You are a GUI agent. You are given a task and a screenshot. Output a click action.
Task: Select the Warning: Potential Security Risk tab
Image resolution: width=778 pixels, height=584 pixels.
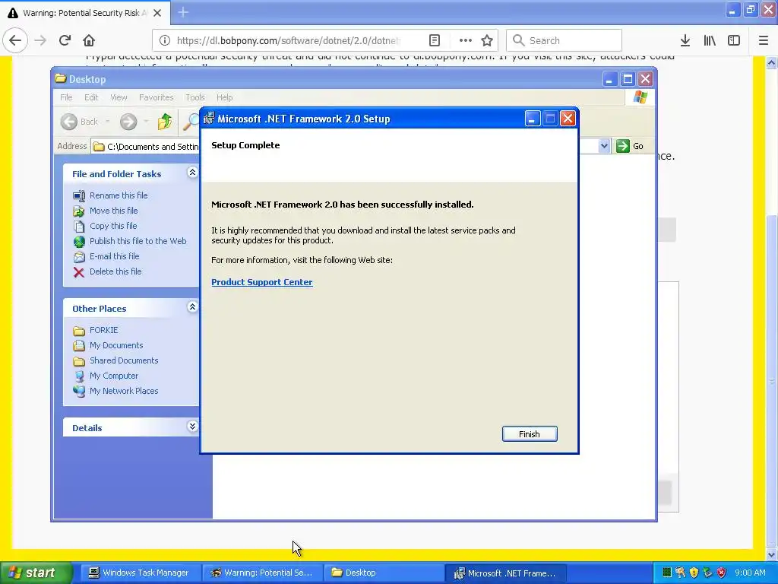[x=84, y=13]
